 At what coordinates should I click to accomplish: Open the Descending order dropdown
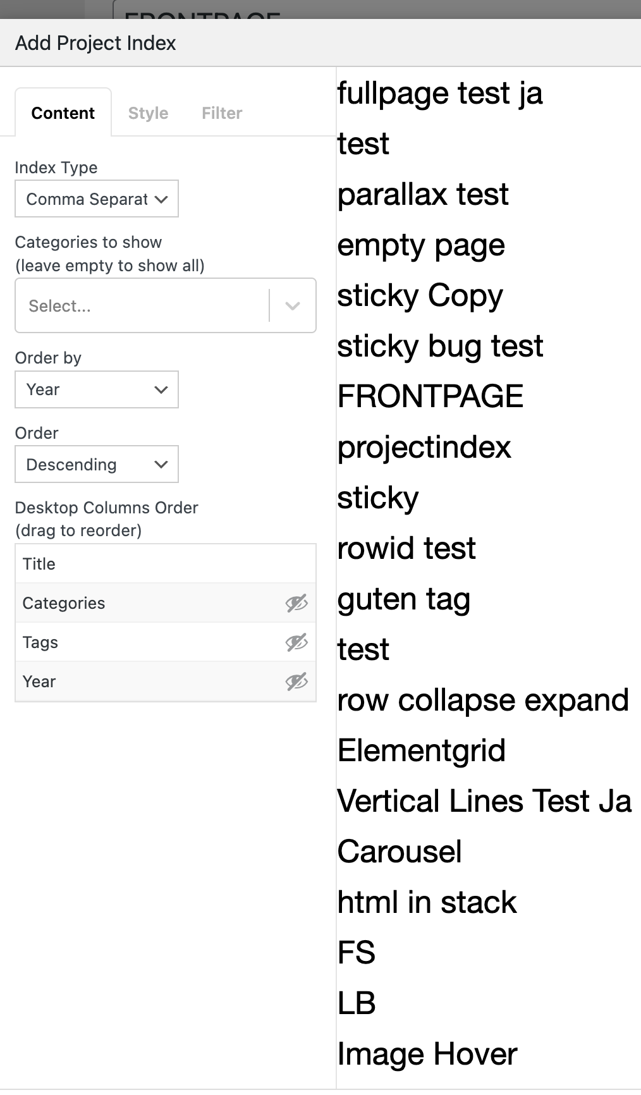pos(97,465)
